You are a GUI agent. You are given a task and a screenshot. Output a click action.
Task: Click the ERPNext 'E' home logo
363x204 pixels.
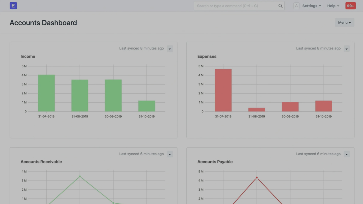(13, 6)
